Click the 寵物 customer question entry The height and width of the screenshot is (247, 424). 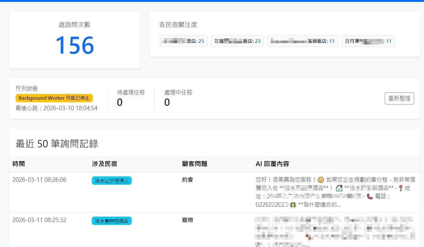[187, 220]
